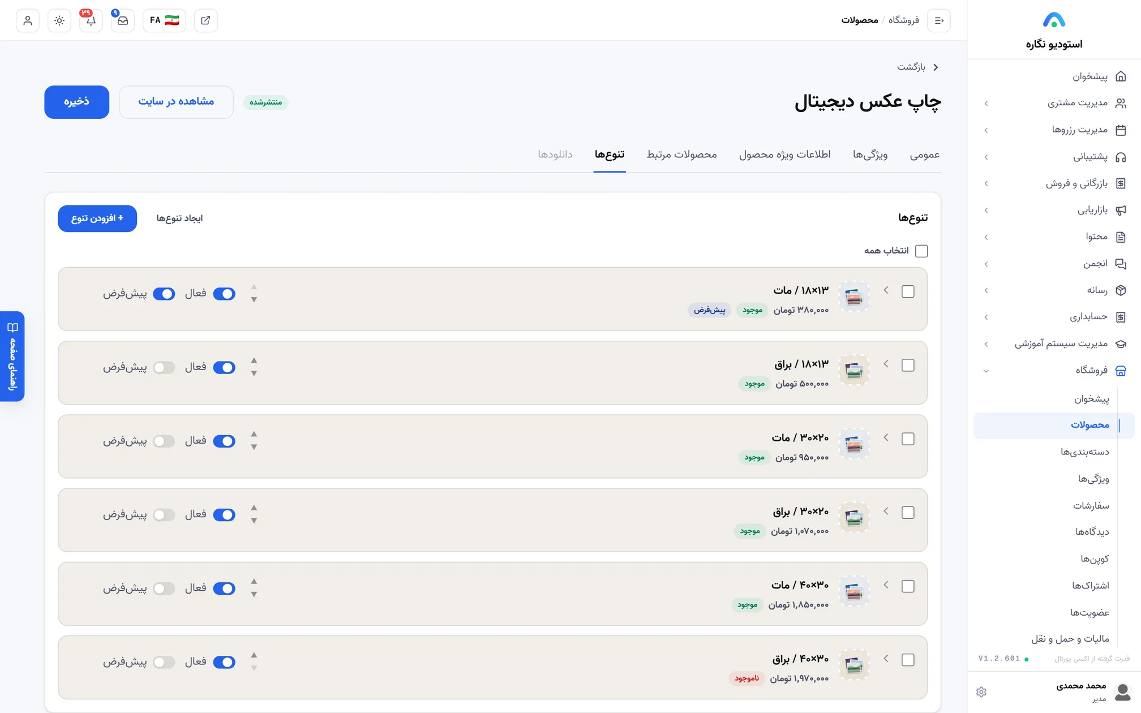Toggle فعال switch for ۴۰×۳۰ / براق
Viewport: 1141px width, 713px height.
click(224, 662)
